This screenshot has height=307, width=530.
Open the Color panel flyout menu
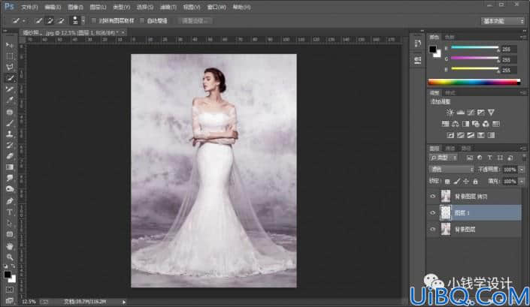point(523,37)
